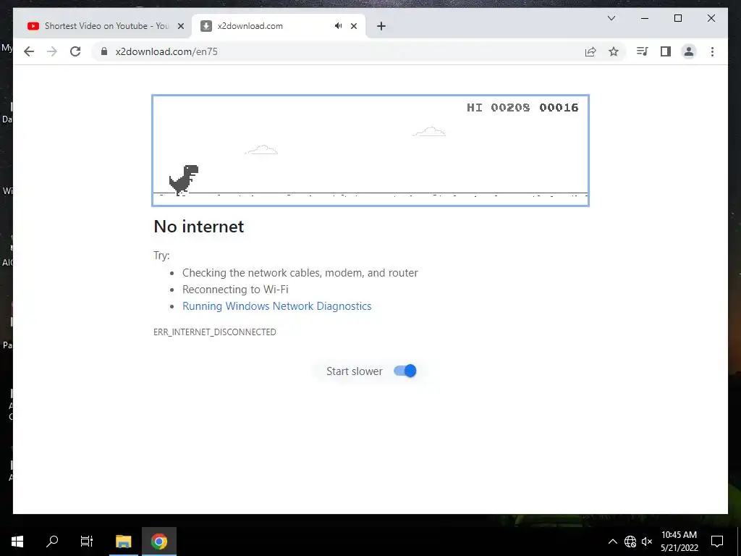Open the media control icon
741x556 pixels.
click(642, 51)
